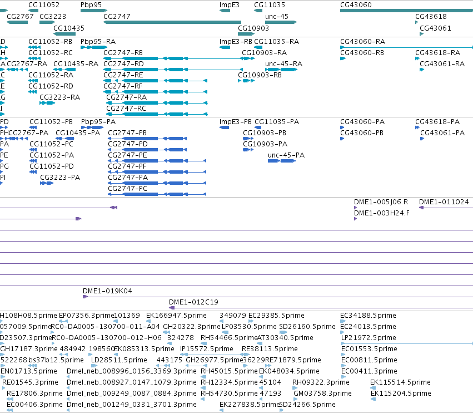The height and width of the screenshot is (413, 473).
Task: Click EST label RC0-DA0005-130700-011-A04
Action: (x=105, y=327)
